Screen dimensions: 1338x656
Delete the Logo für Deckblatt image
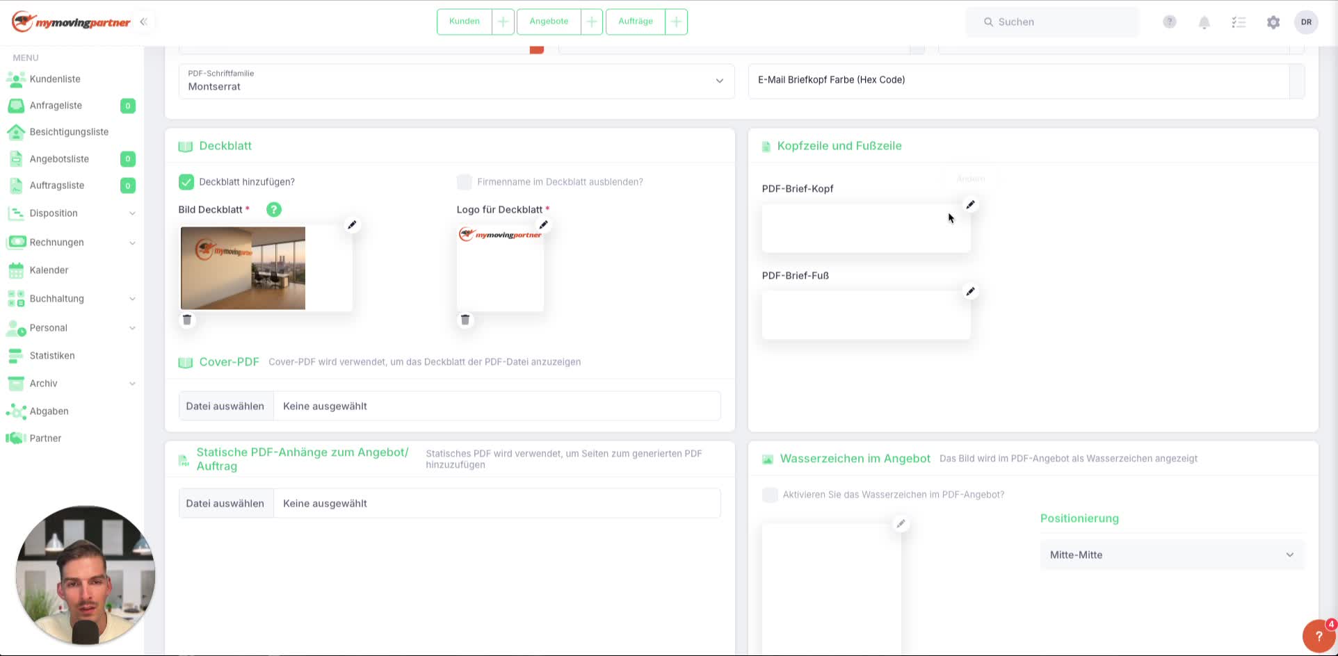pos(465,320)
